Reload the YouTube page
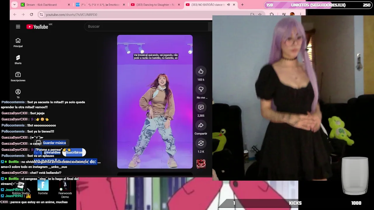 tap(31, 14)
